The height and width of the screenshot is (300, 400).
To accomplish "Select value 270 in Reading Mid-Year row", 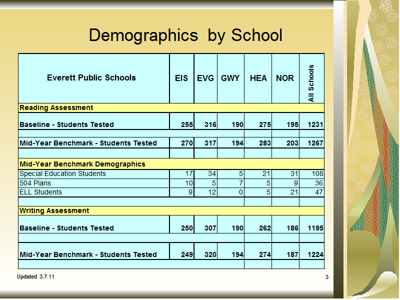I will (x=187, y=143).
